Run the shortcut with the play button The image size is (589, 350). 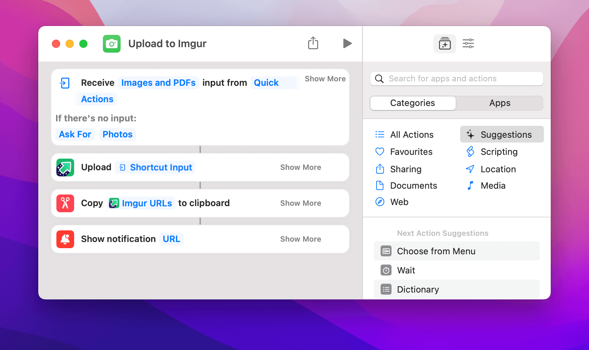pyautogui.click(x=347, y=43)
